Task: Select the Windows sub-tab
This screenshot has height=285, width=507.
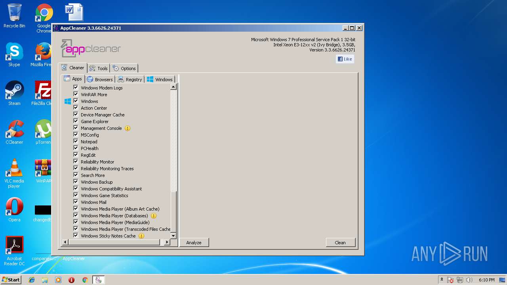Action: click(160, 79)
